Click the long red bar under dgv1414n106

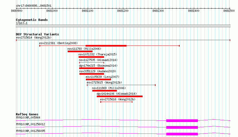pos(120,96)
